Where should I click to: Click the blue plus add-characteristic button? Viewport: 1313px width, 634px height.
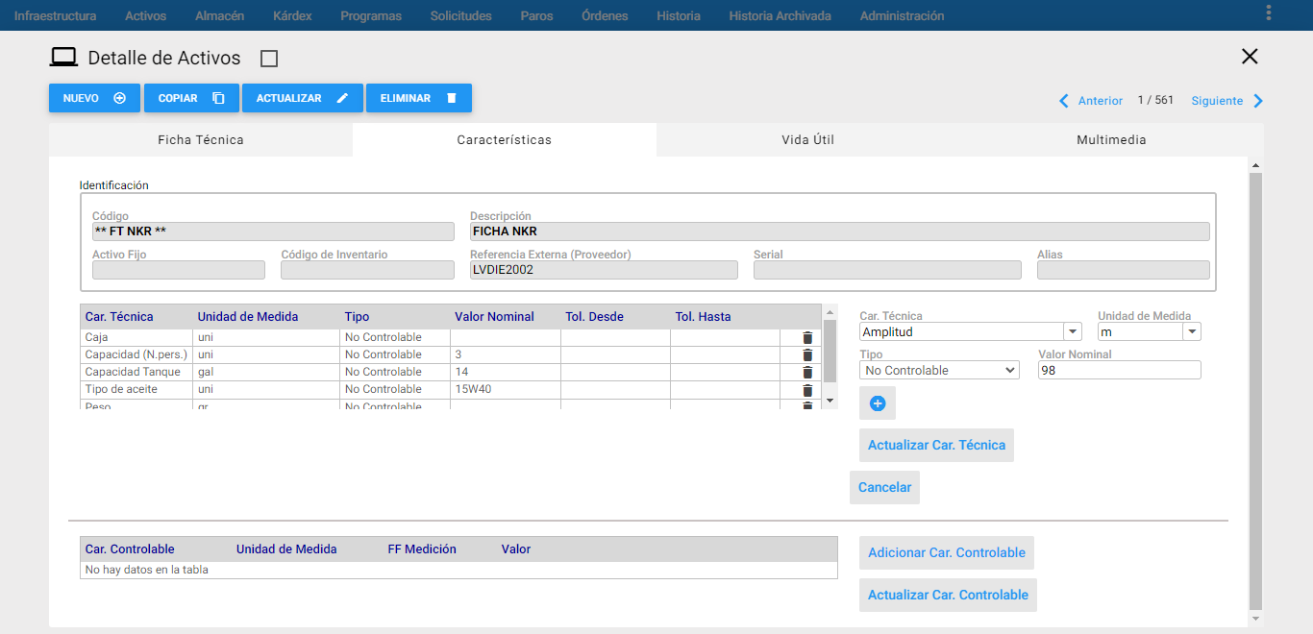click(x=878, y=404)
